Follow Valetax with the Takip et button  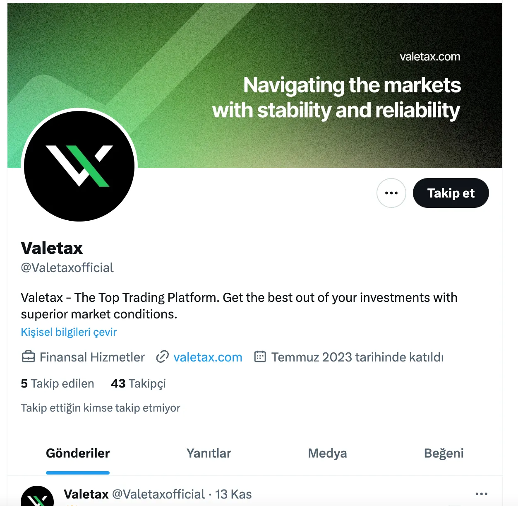451,193
